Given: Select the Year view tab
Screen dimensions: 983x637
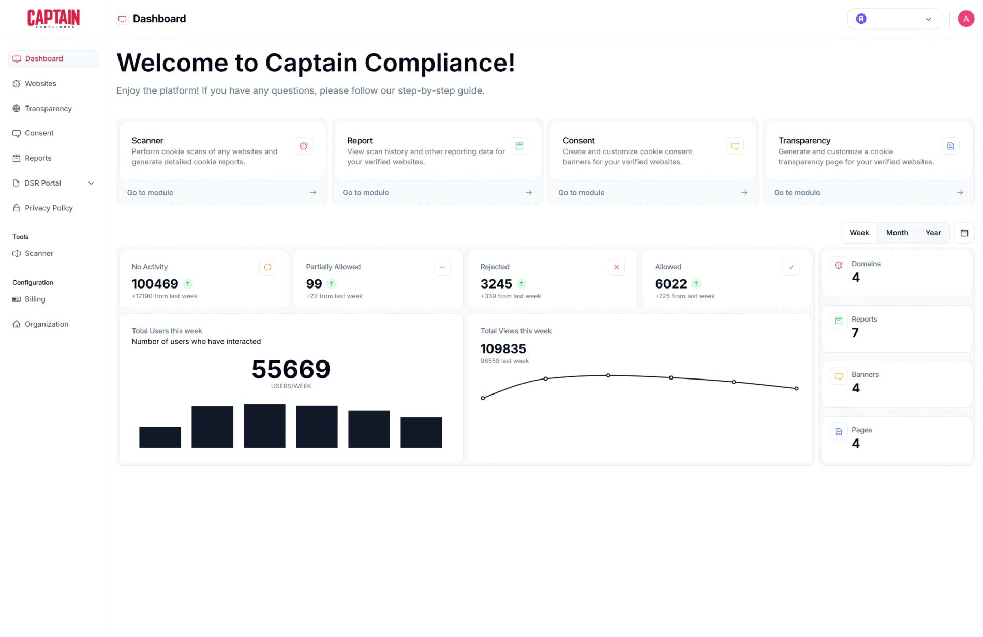Looking at the screenshot, I should point(933,233).
